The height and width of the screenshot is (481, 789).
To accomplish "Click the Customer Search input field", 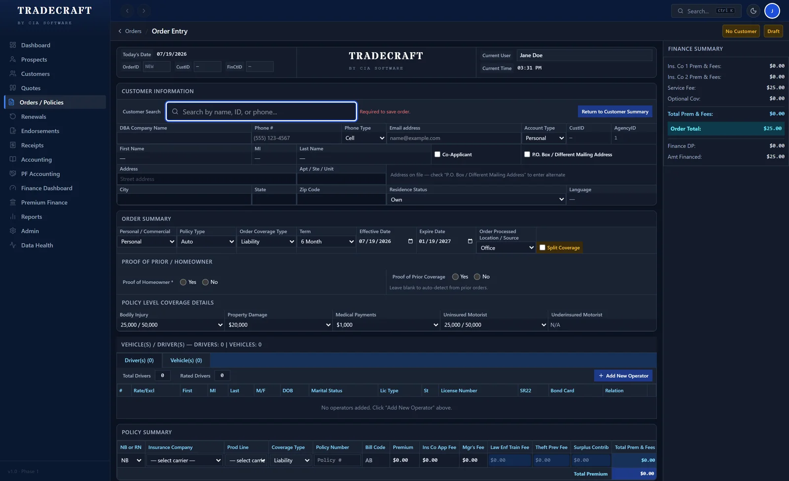I will point(261,111).
